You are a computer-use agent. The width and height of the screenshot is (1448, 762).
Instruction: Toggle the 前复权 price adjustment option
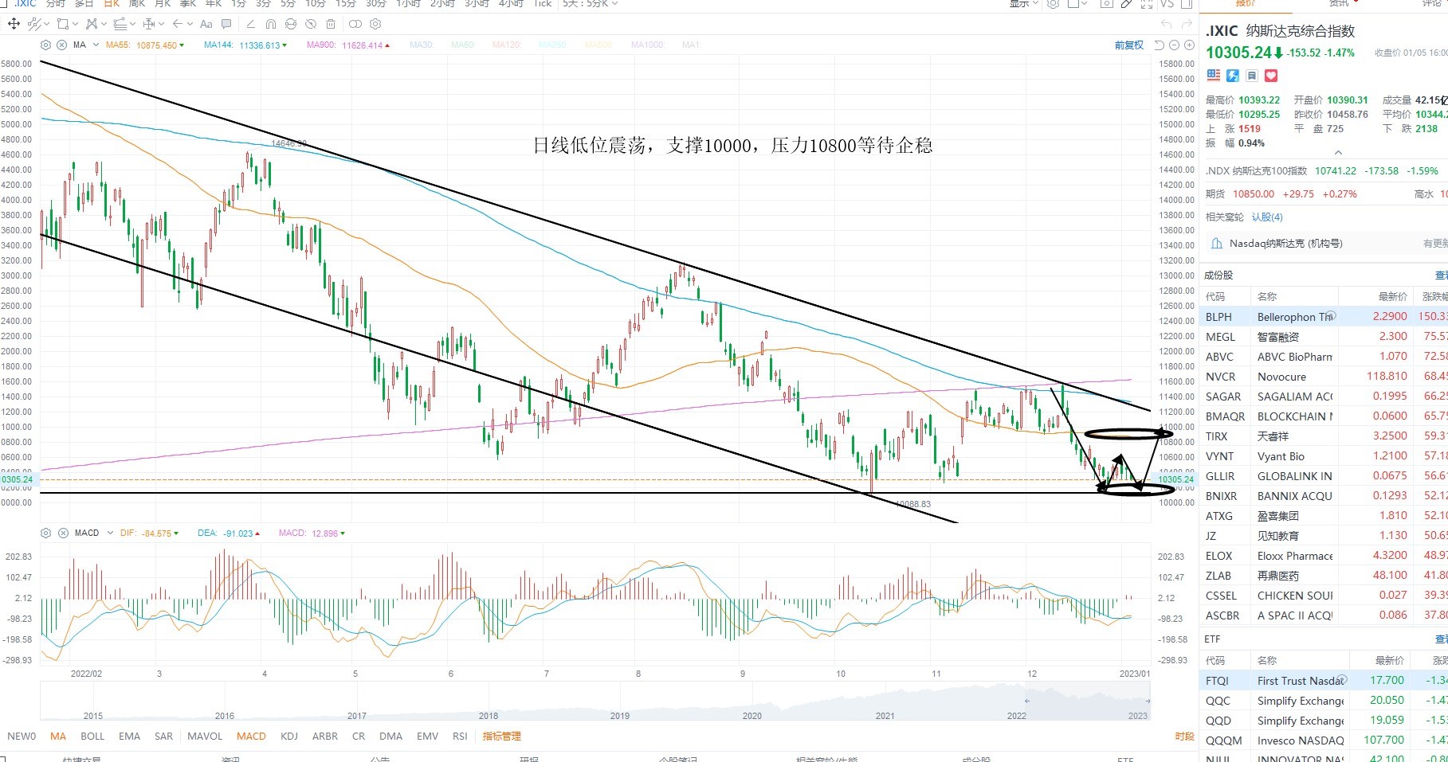point(1128,45)
